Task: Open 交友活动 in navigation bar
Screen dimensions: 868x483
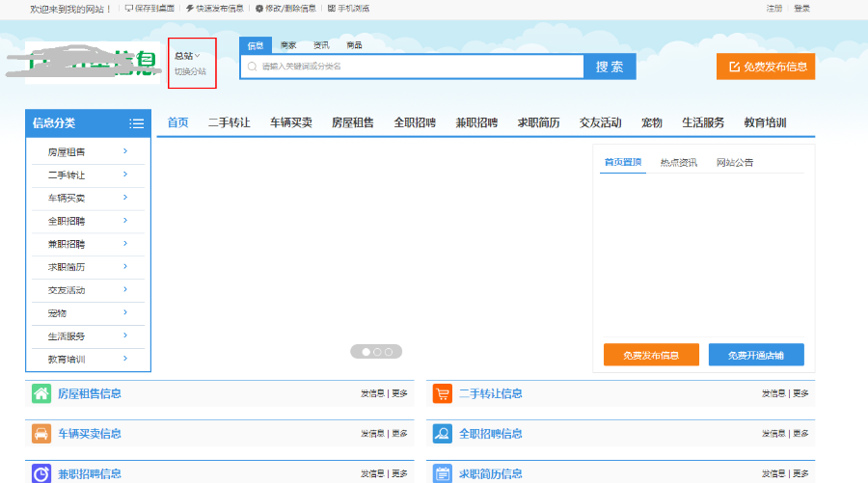Action: [601, 122]
